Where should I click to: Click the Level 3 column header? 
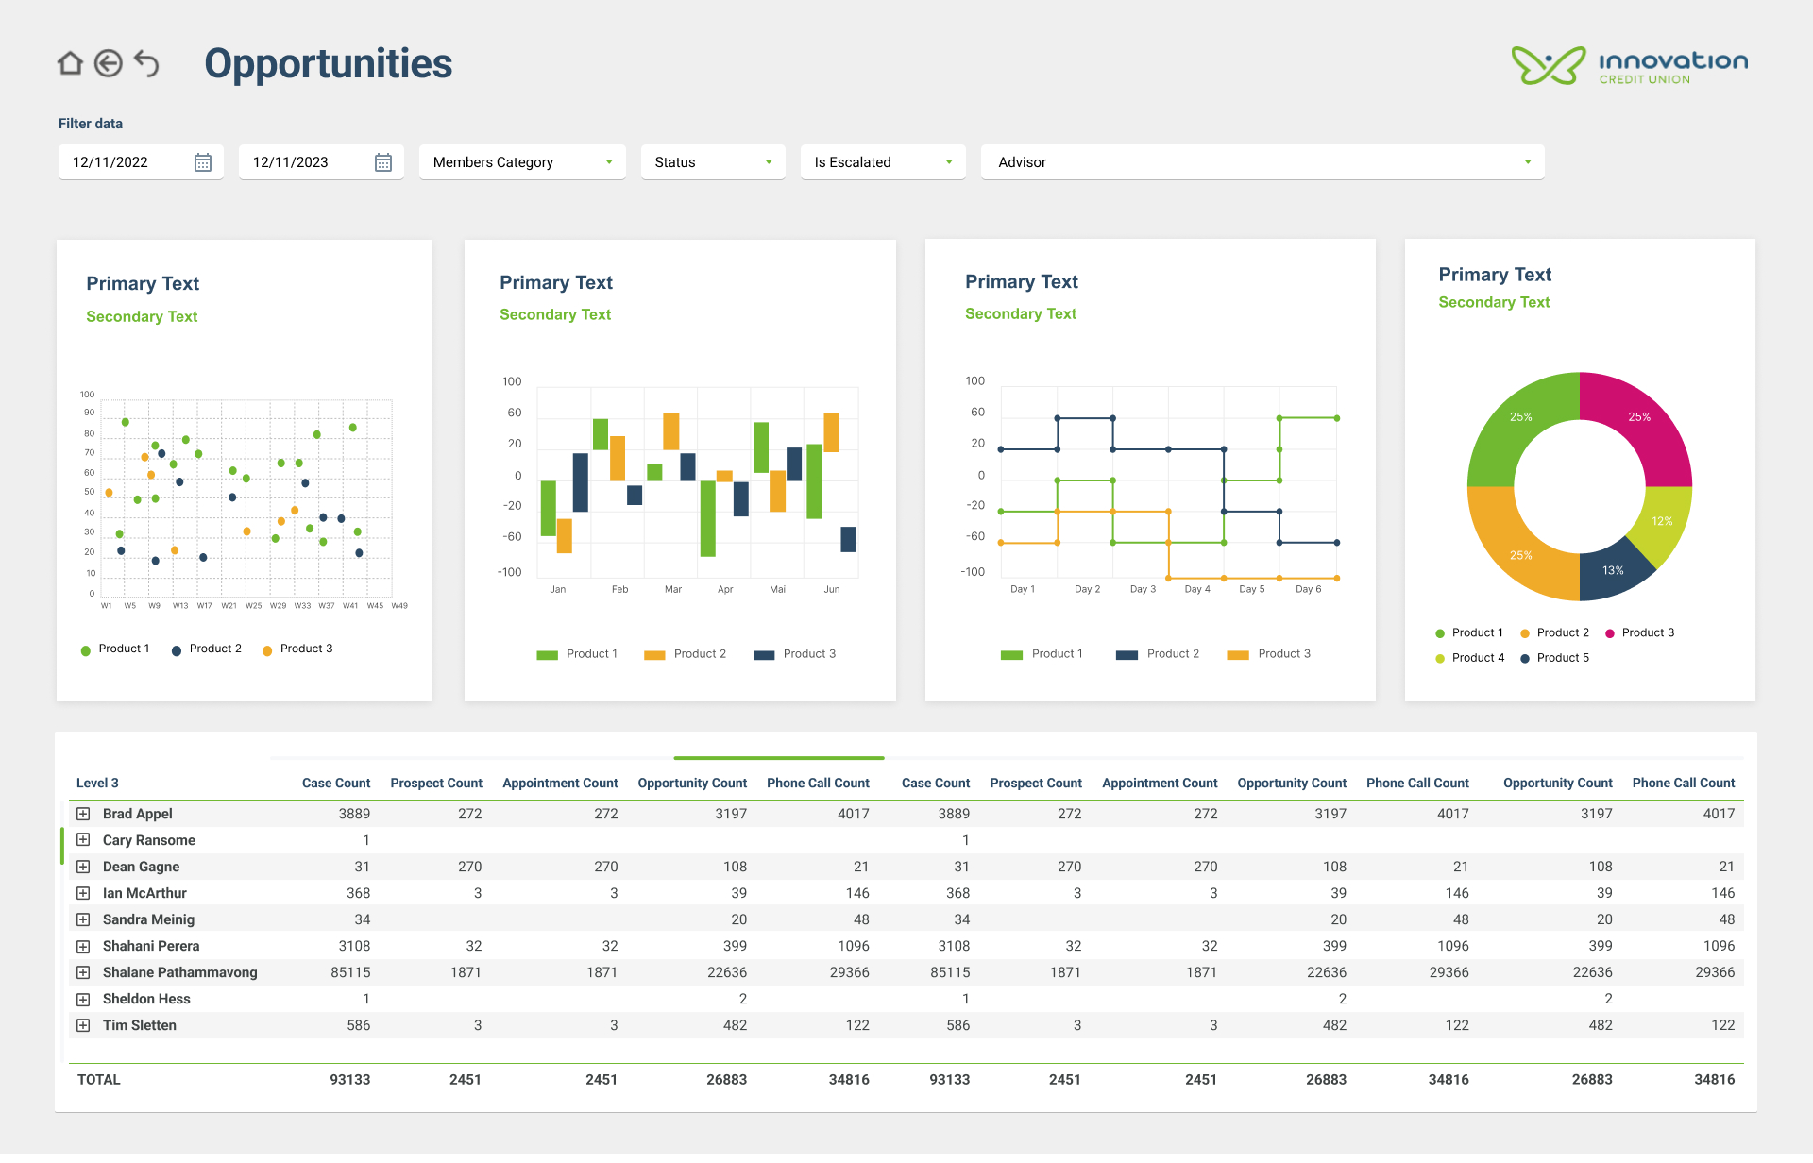pyautogui.click(x=97, y=783)
